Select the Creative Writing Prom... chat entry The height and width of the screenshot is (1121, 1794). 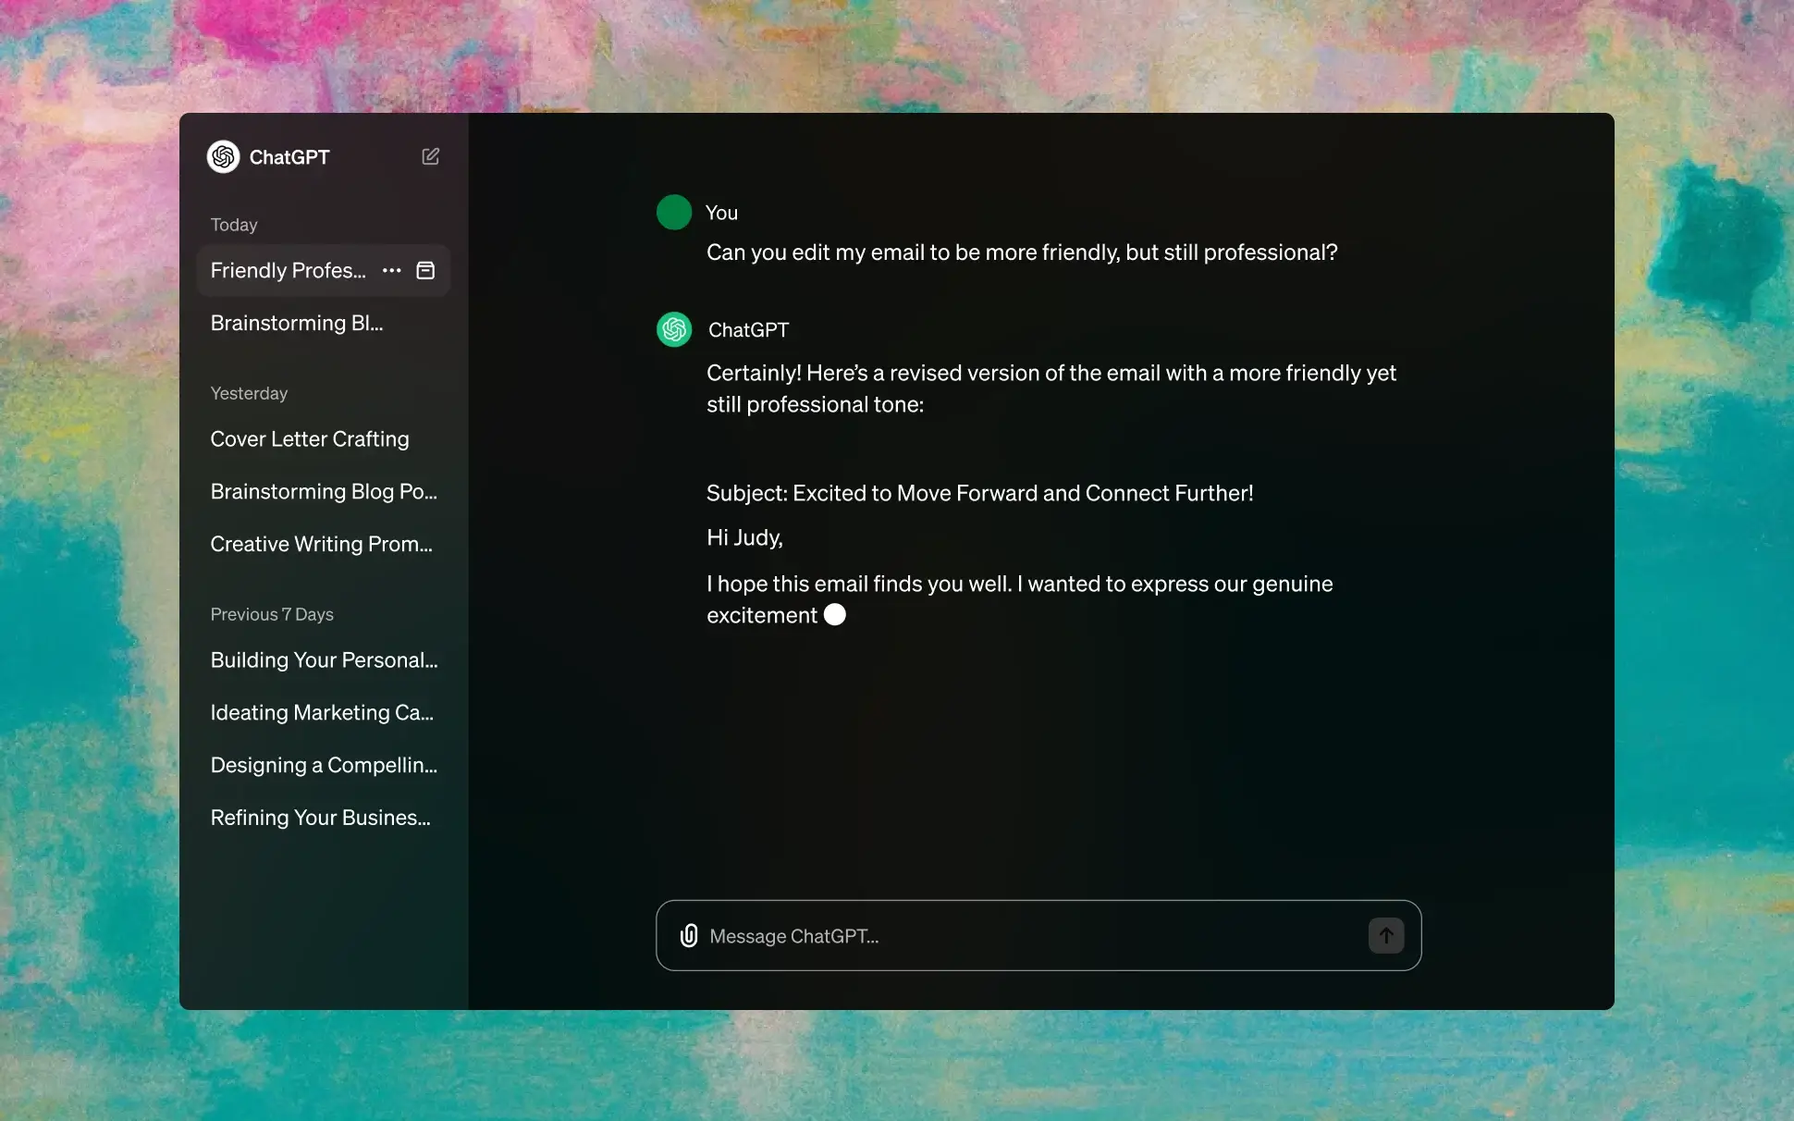point(320,544)
